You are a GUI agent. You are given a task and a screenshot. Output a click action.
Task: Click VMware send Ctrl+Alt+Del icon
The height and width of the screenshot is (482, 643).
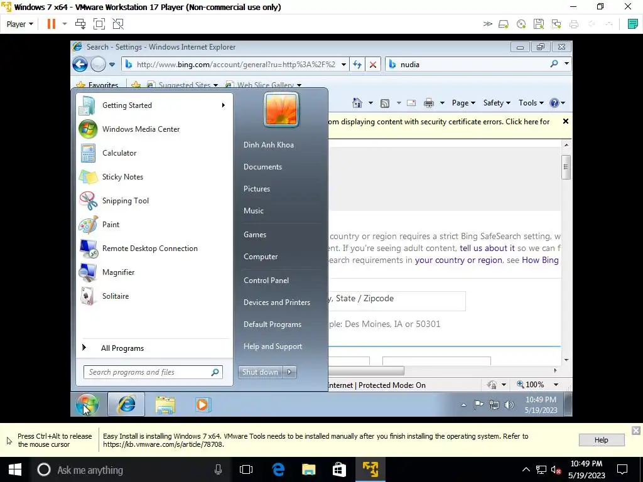(80, 24)
